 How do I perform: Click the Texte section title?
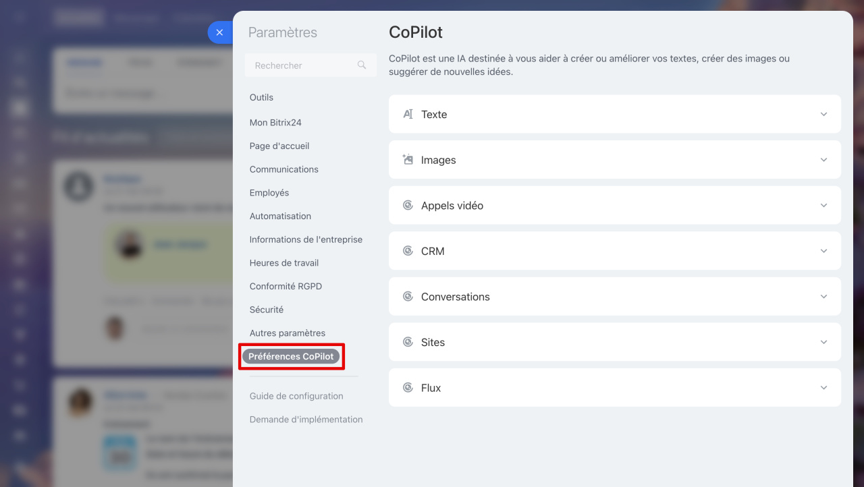pos(434,115)
